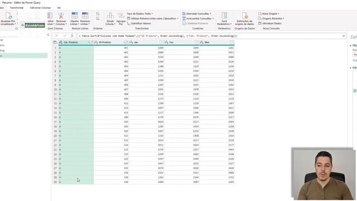Delete the applied step with the X icon
Image resolution: width=357 pixels, height=201 pixels.
(355, 91)
